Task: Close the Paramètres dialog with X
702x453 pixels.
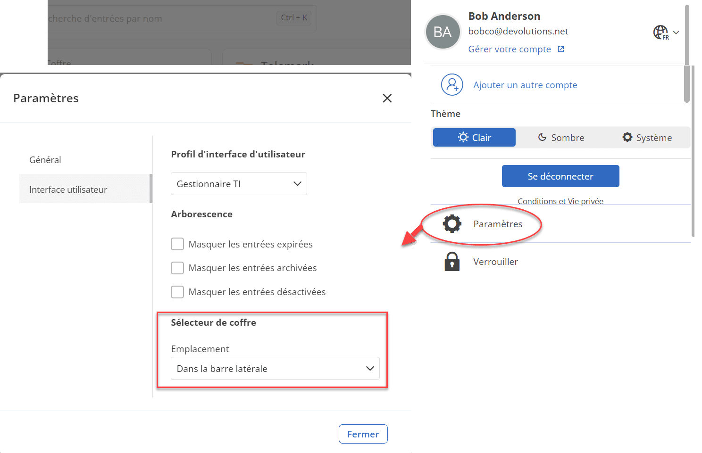Action: tap(387, 98)
